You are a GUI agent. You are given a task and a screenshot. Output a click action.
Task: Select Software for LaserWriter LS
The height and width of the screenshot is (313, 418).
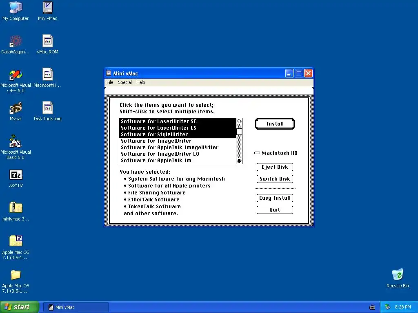coord(178,128)
